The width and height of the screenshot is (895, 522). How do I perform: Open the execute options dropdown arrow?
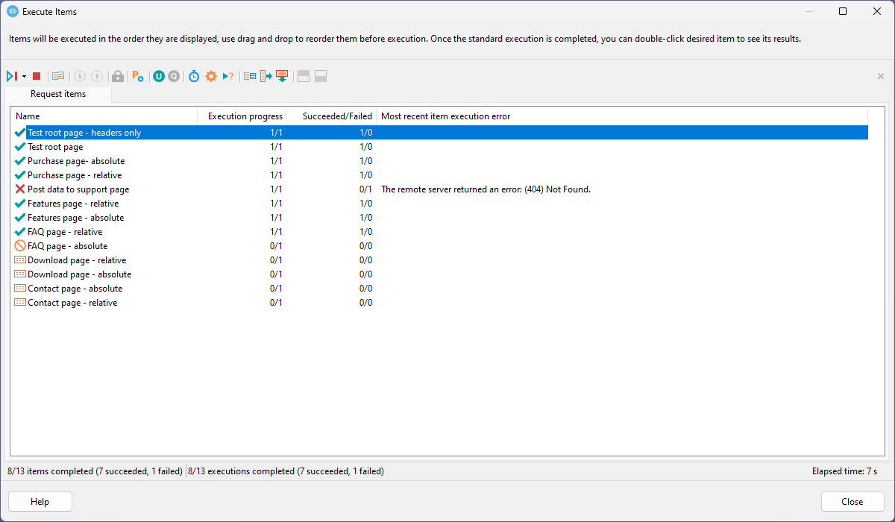coord(24,76)
